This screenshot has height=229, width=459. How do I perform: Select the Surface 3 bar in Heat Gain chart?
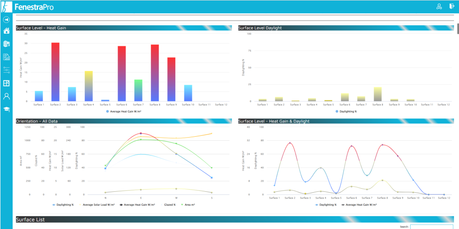pos(72,94)
